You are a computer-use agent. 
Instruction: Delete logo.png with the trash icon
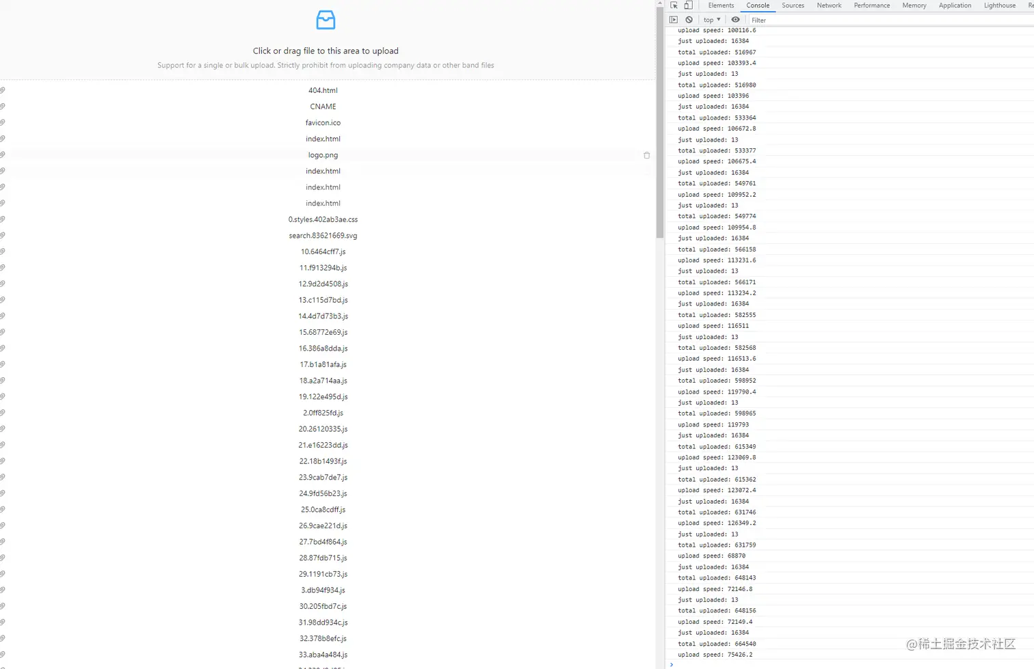click(647, 155)
